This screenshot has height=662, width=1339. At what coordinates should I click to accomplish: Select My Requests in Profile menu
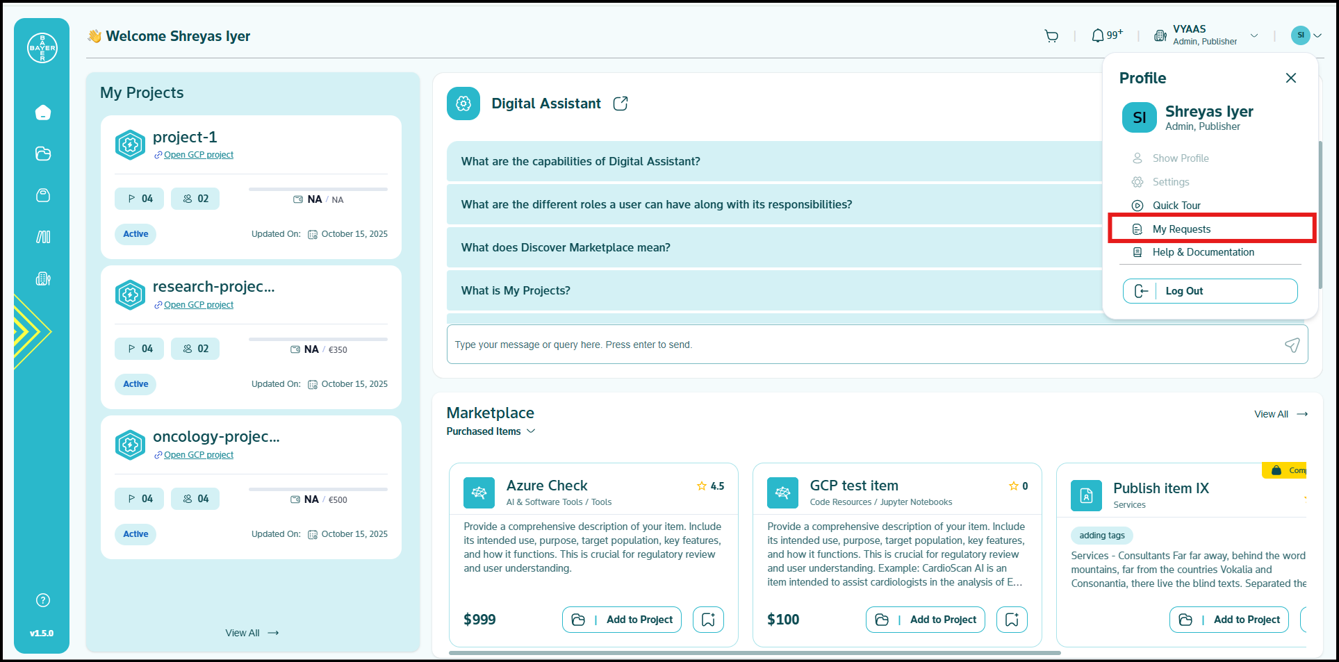(x=1181, y=229)
